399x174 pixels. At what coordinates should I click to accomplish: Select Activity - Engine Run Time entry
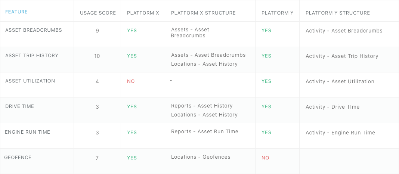point(340,133)
